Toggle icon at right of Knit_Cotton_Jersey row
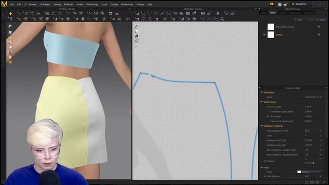 [x=319, y=27]
